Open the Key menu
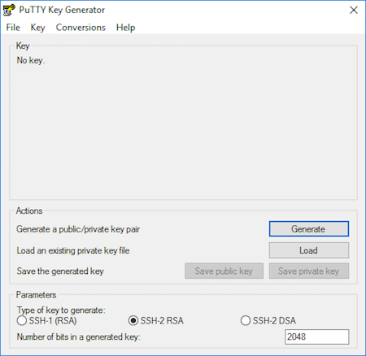This screenshot has height=356, width=366. 37,28
